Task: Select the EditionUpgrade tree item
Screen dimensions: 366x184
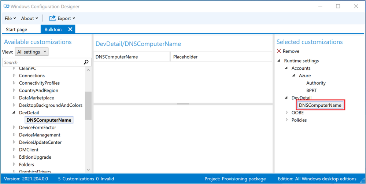Action: [x=35, y=157]
